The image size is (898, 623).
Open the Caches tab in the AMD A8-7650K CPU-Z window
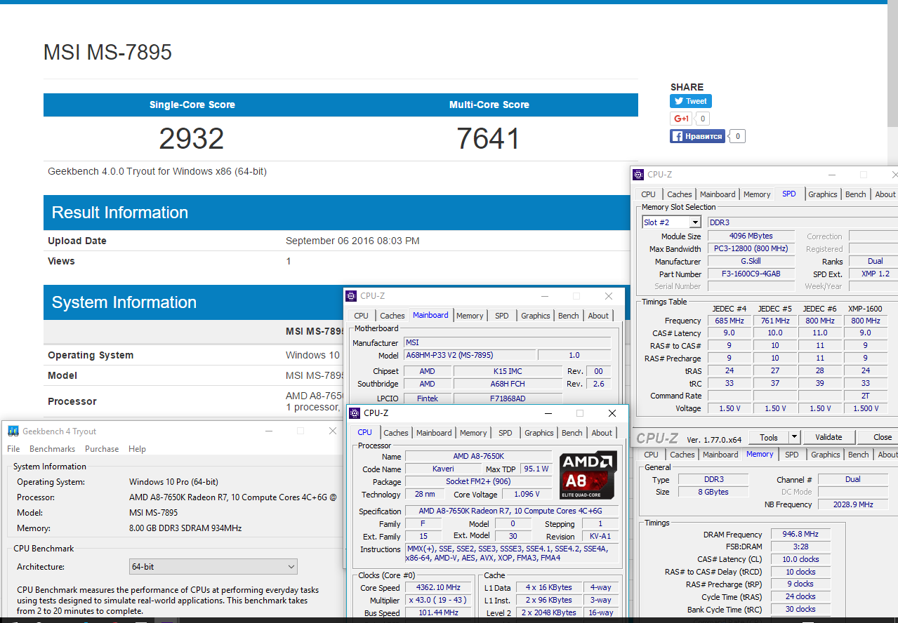tap(395, 433)
